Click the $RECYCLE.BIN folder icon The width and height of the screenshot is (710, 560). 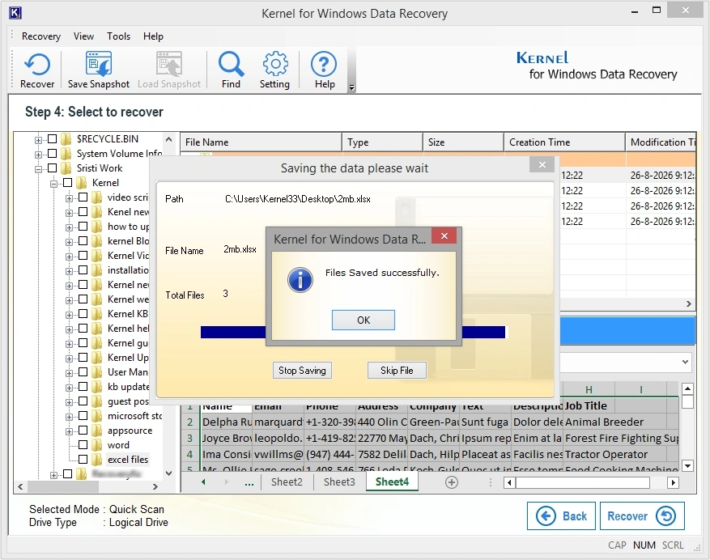coord(66,138)
